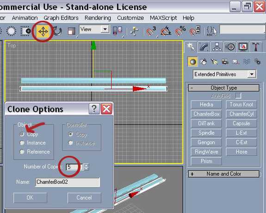
Task: Toggle the Angle Snap icon
Action: pos(166,31)
